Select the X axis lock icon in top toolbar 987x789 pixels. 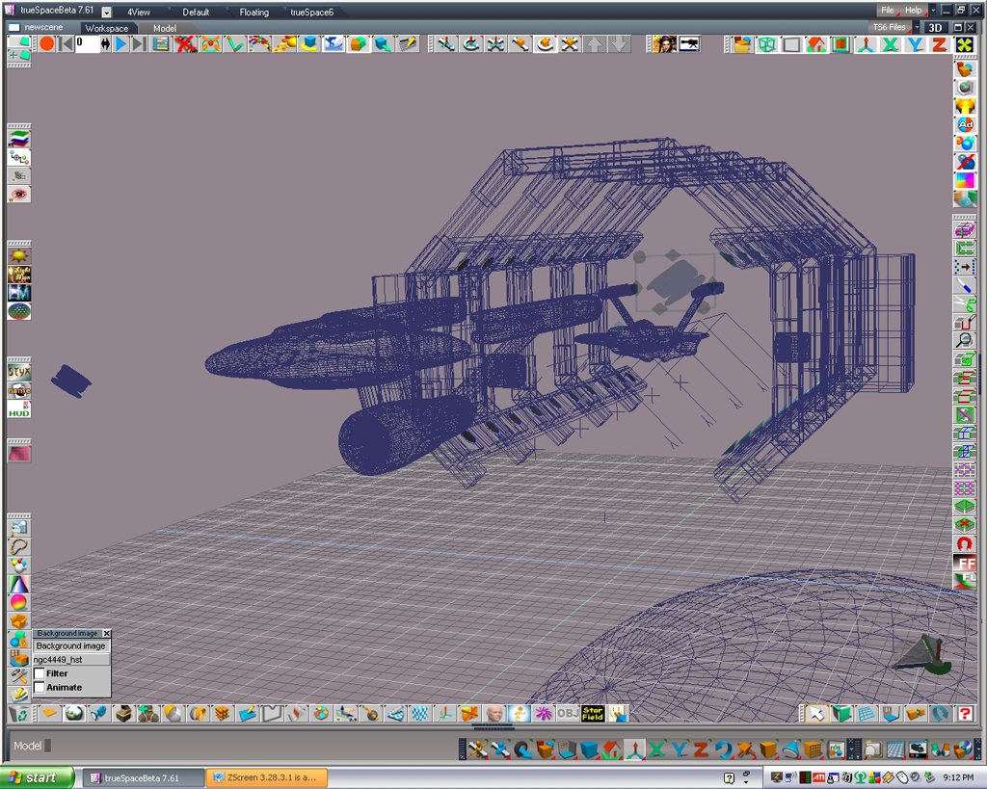click(x=890, y=44)
